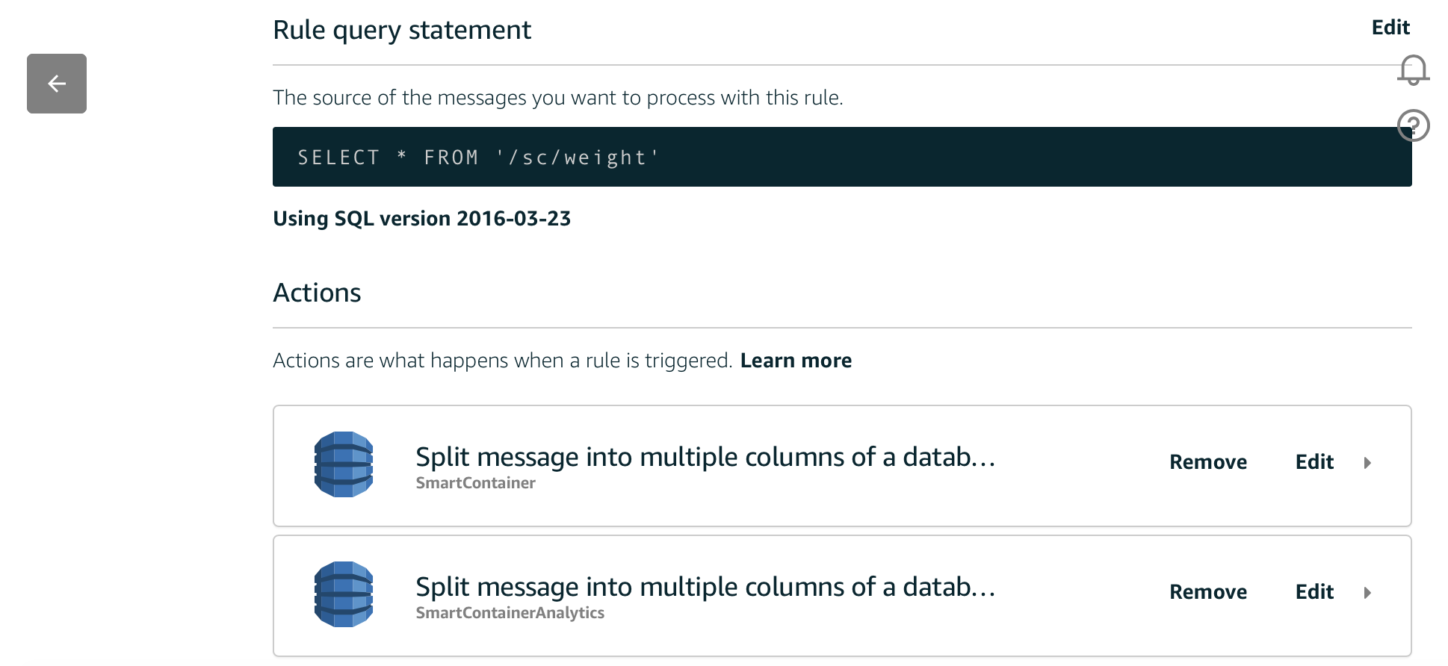The image size is (1448, 666).
Task: Click the SmartContainer table name label
Action: coord(475,483)
